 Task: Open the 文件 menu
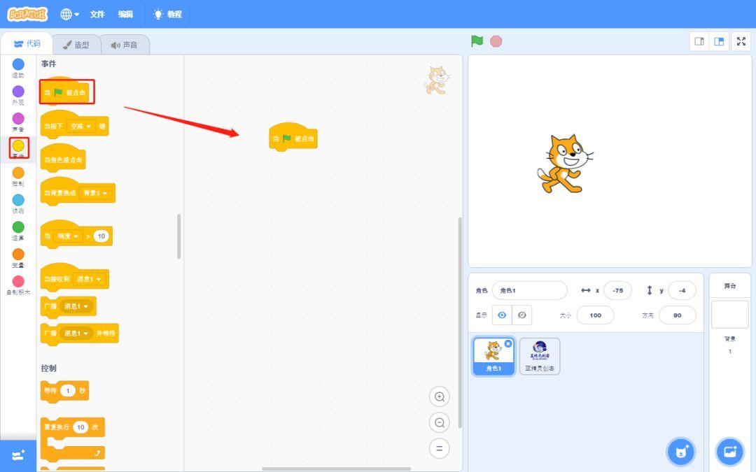pyautogui.click(x=97, y=14)
